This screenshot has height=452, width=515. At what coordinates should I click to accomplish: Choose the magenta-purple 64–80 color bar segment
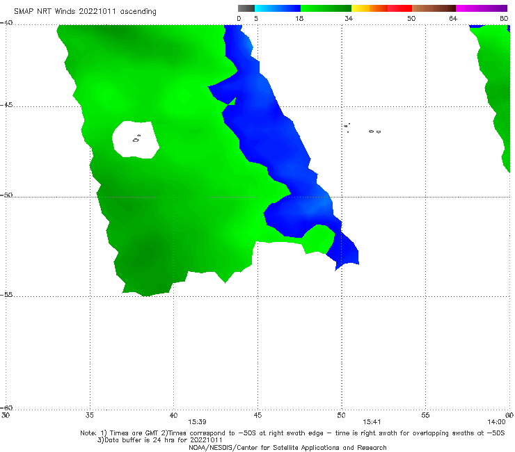pos(482,8)
